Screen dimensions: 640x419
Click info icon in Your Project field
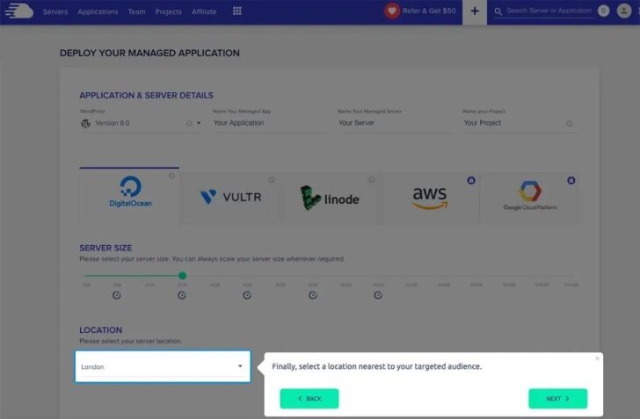pyautogui.click(x=569, y=123)
